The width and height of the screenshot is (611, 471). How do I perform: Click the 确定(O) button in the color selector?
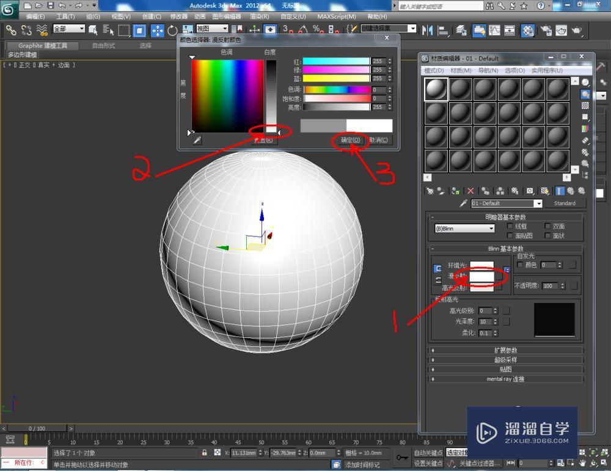tap(350, 139)
